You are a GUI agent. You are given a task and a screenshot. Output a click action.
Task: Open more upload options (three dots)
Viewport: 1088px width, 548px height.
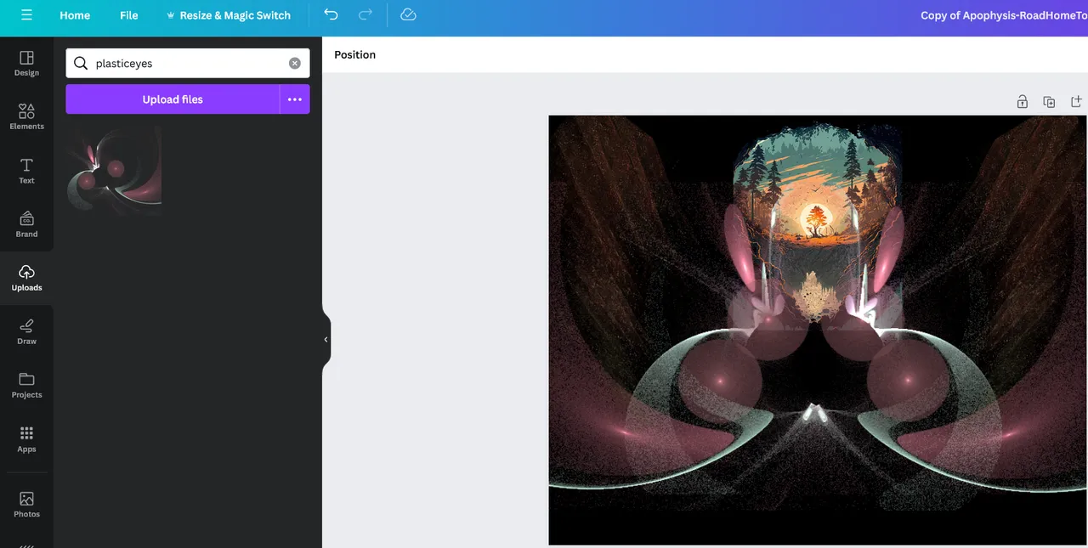click(295, 99)
